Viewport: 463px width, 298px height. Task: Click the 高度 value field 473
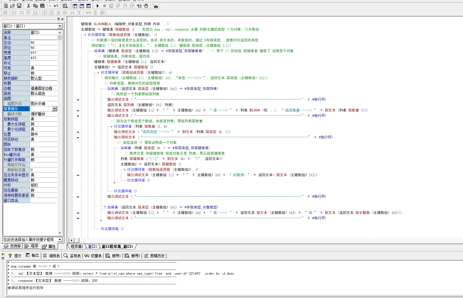[43, 58]
